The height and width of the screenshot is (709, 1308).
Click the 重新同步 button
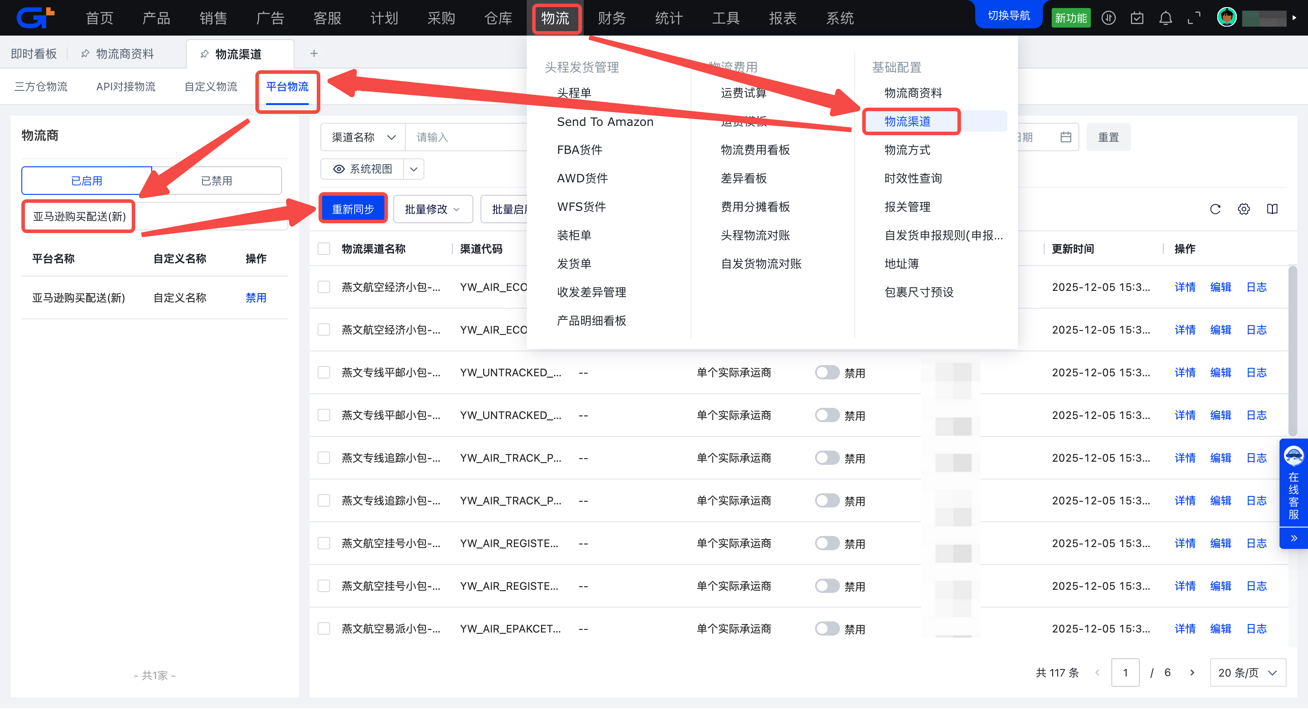353,209
